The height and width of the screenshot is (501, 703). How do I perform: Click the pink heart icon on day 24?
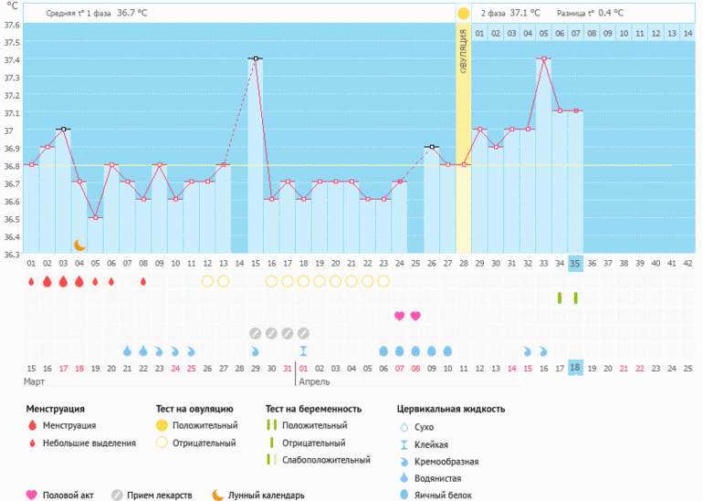399,316
